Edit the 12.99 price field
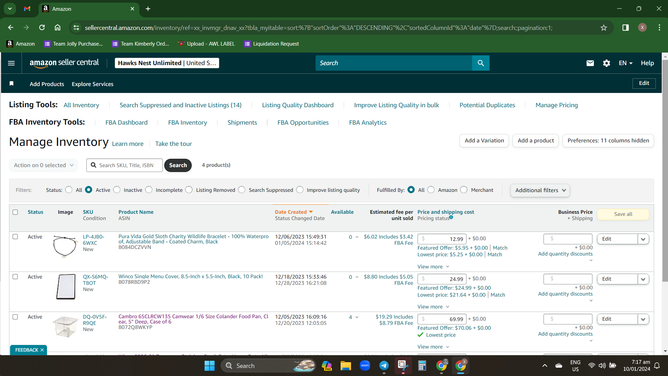 tap(442, 239)
